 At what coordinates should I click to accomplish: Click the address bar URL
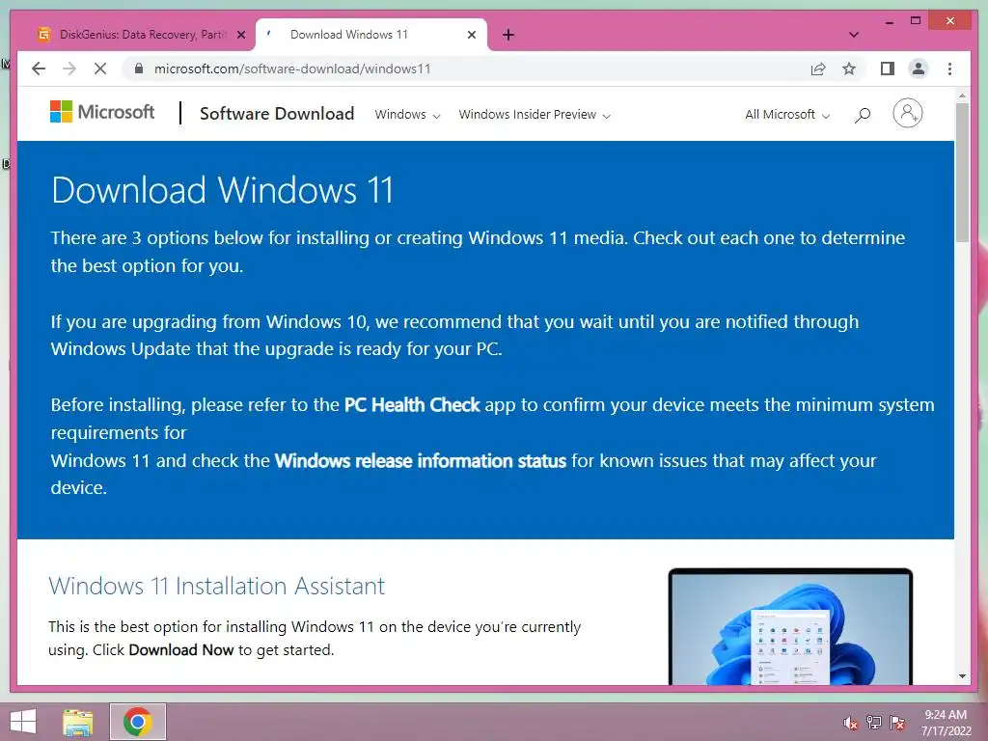[292, 69]
